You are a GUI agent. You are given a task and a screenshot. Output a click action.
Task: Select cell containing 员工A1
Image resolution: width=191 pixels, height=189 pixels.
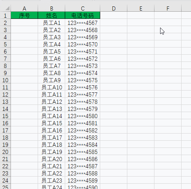coord(51,23)
